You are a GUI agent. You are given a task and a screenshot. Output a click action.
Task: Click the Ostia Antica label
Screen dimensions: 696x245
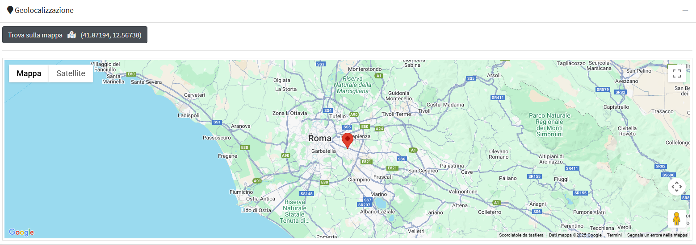pyautogui.click(x=261, y=199)
